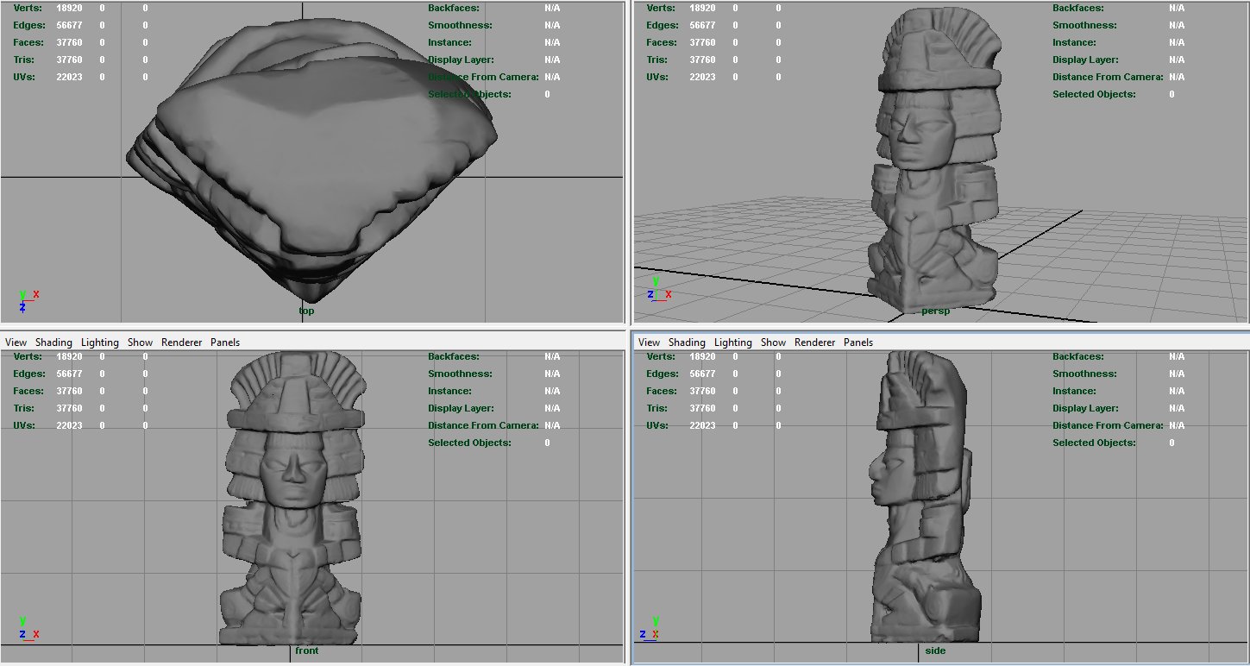1250x666 pixels.
Task: Open the Lighting menu in the front viewport
Action: click(x=99, y=342)
